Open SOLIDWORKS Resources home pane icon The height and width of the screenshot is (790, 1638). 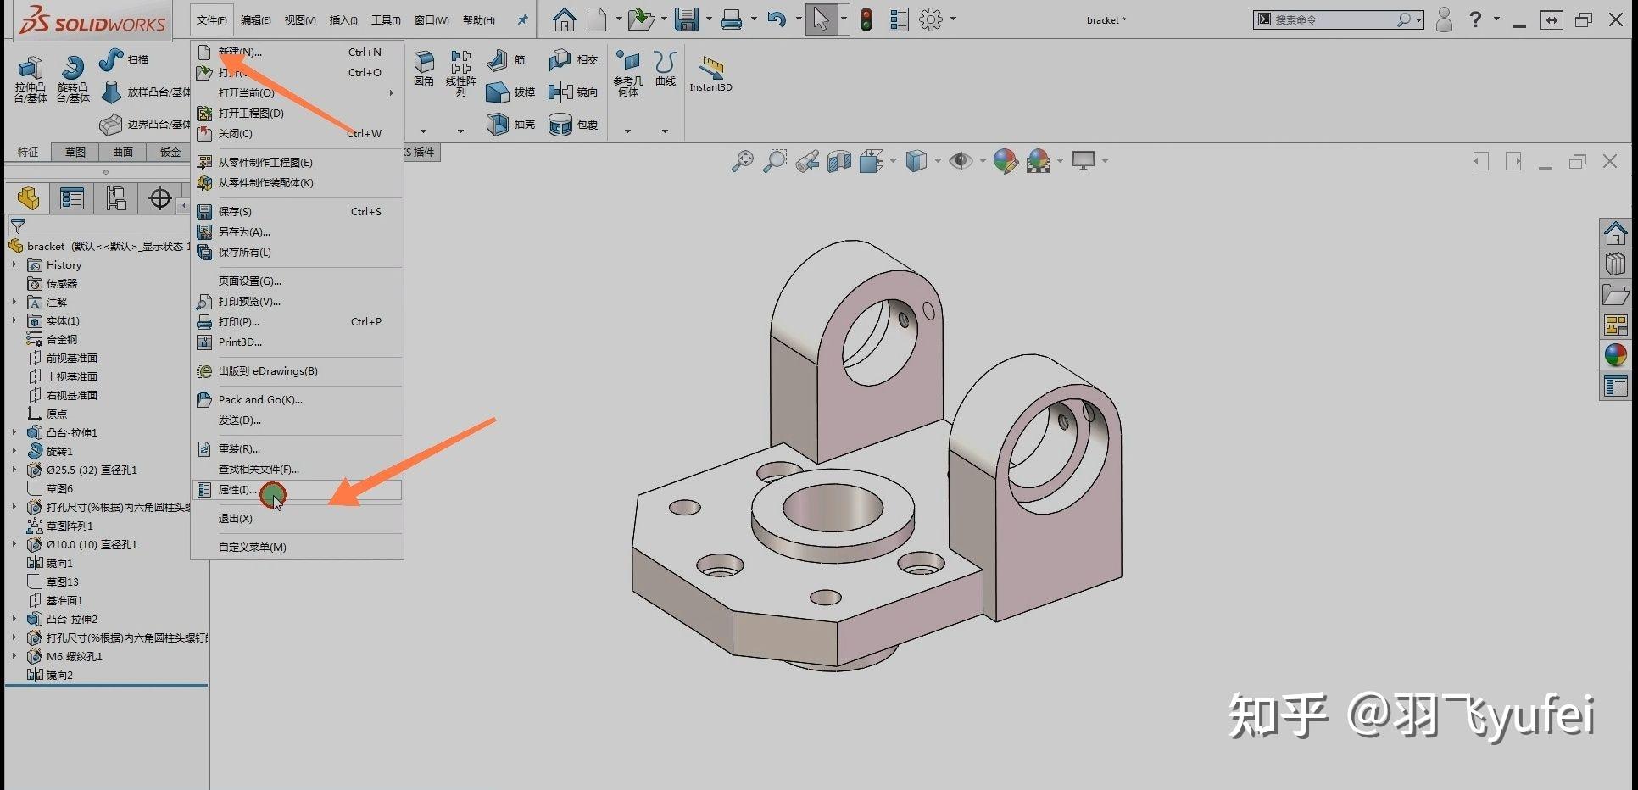pos(1616,232)
